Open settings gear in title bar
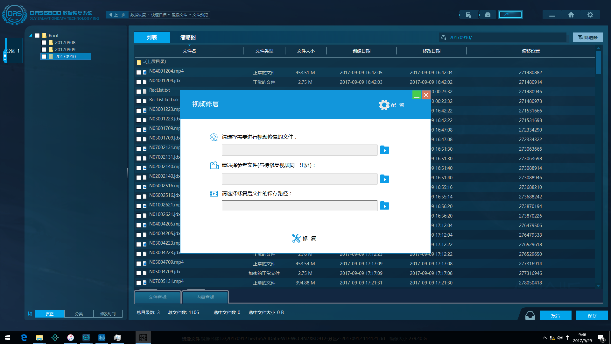The height and width of the screenshot is (344, 611). click(x=590, y=15)
